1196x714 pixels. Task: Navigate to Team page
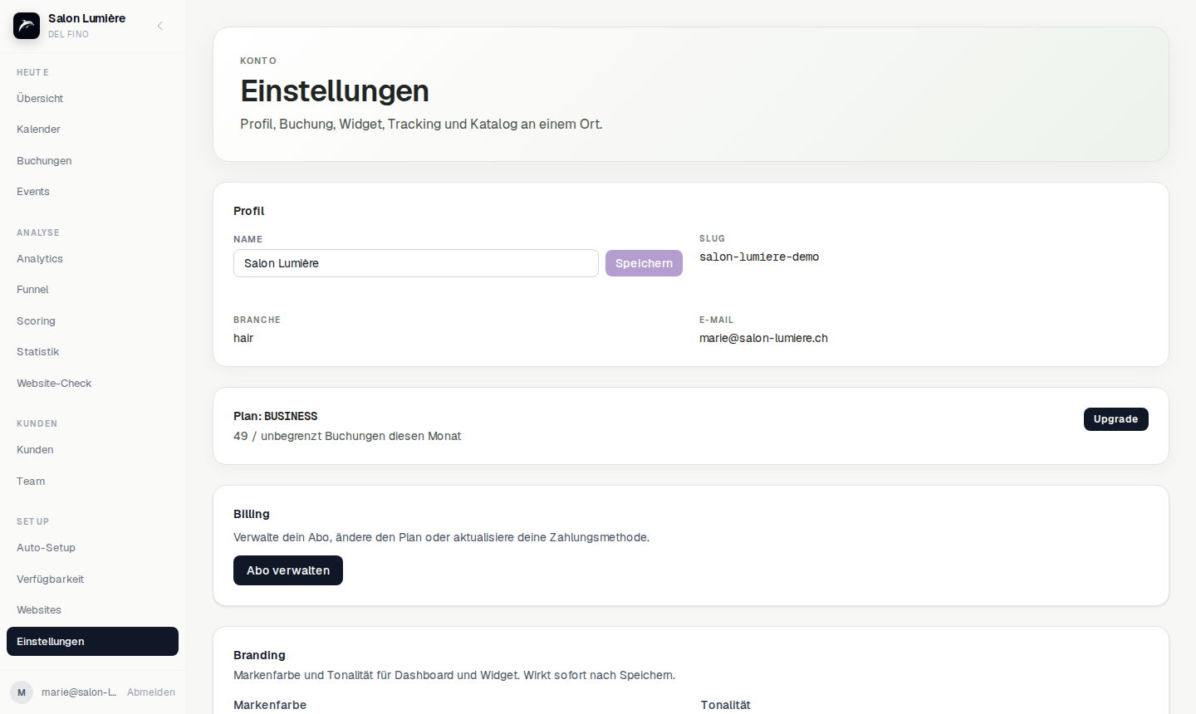tap(92, 482)
